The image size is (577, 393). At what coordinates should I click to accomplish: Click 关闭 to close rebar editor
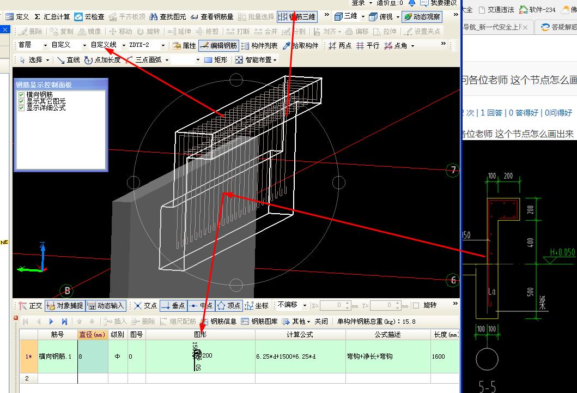point(321,322)
